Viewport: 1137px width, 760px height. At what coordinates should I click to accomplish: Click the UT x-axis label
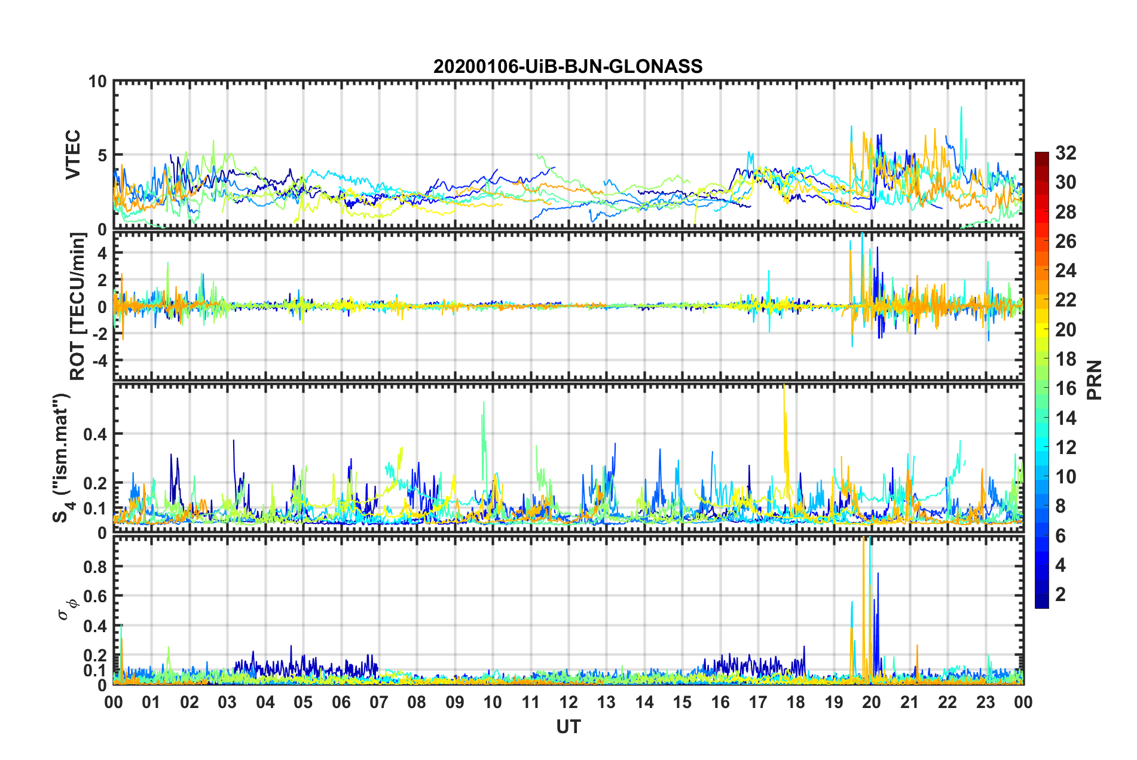coord(568,727)
